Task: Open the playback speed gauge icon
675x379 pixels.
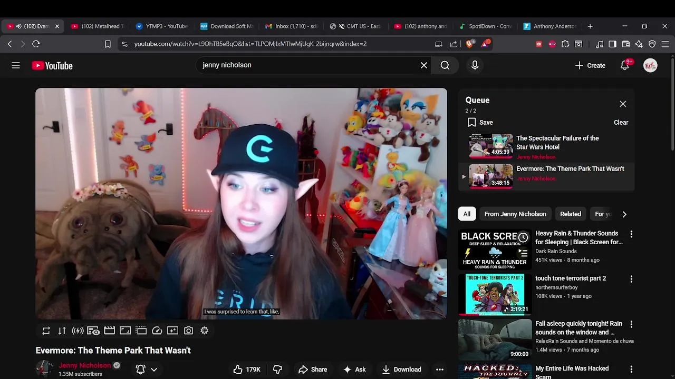Action: tap(157, 331)
